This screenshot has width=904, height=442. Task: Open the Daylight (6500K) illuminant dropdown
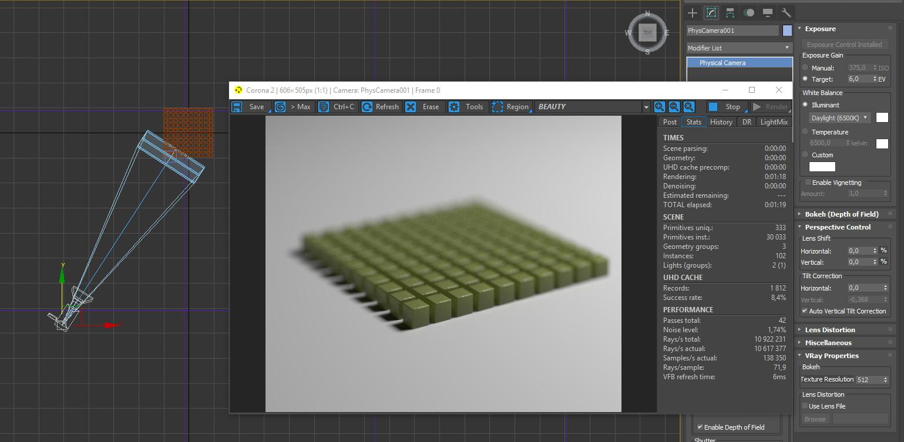pyautogui.click(x=839, y=118)
